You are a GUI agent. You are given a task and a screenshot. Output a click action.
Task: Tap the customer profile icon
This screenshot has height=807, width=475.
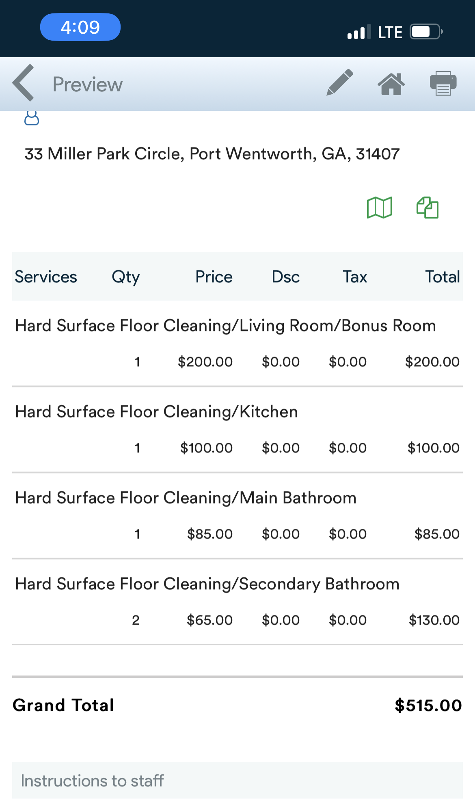[x=32, y=118]
